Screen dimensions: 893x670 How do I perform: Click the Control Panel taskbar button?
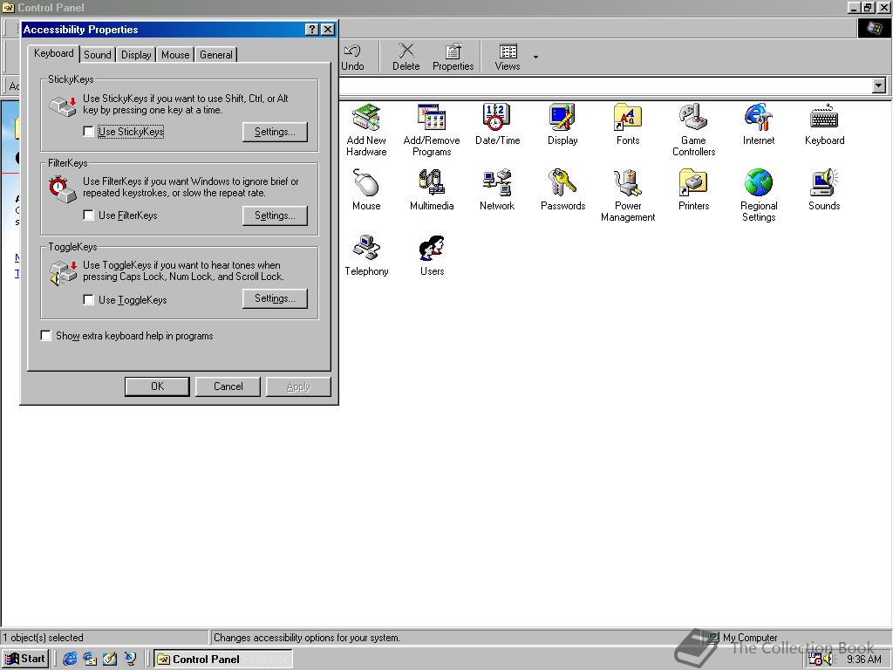tap(222, 660)
